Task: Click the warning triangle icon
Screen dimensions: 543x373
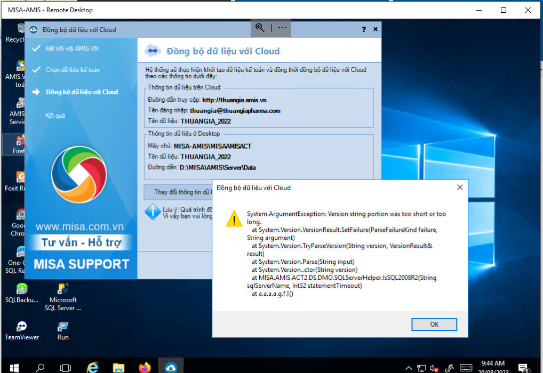Action: coord(234,218)
